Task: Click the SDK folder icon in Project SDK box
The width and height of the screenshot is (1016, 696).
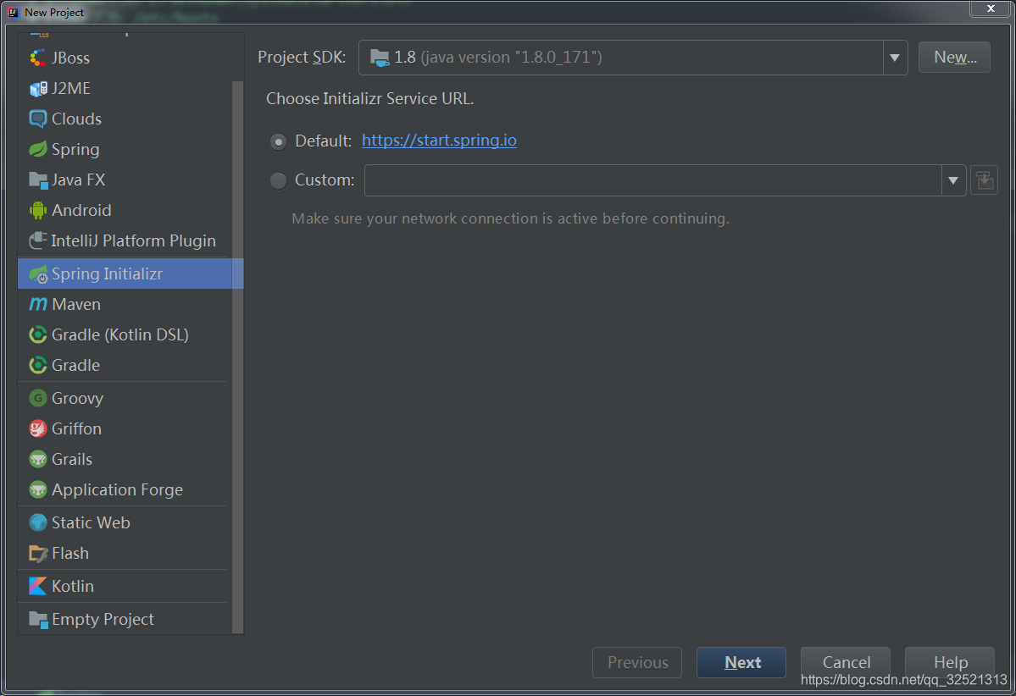Action: (x=379, y=58)
